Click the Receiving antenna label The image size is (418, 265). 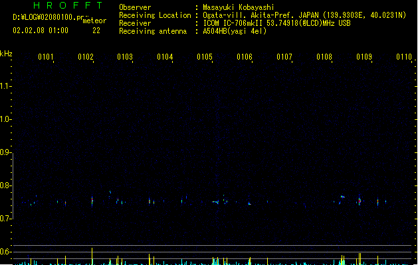tap(153, 31)
